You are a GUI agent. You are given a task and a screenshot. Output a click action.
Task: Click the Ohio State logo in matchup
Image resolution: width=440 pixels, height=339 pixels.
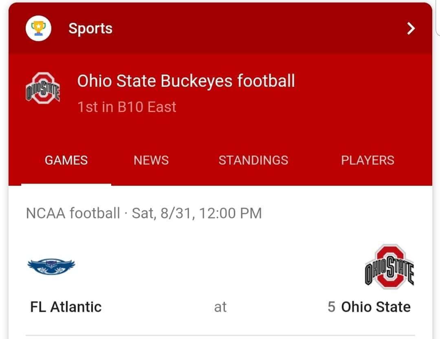click(389, 266)
